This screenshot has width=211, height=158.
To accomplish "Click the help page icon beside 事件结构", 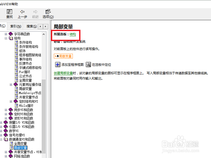I will point(16,59).
